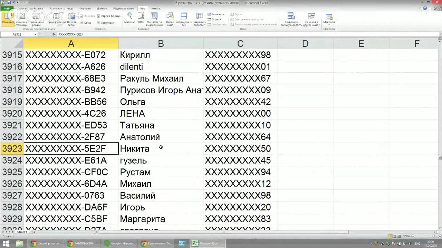Viewport: 442px width, 248px height.
Task: Open Перейти в другое окно dropdown
Action: click(x=312, y=19)
